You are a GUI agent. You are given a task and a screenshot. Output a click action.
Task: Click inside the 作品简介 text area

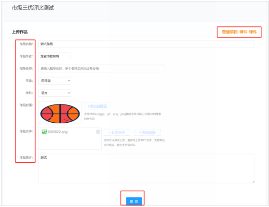[147, 168]
